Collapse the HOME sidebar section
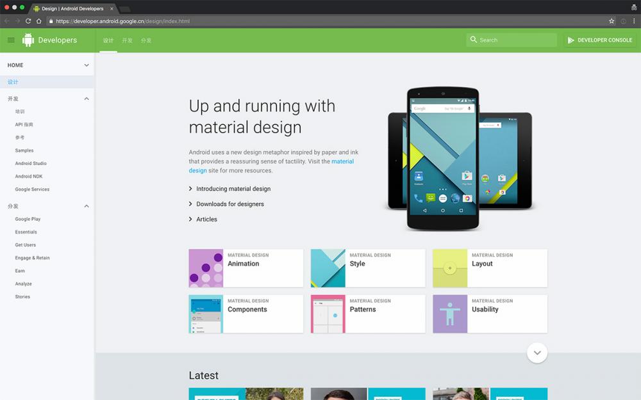The image size is (641, 400). pos(87,65)
